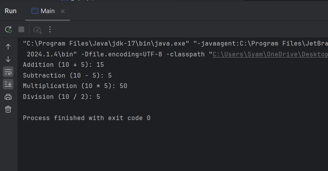Image resolution: width=328 pixels, height=171 pixels.
Task: Open the C:\Users\Syam\OneDrive classpath link
Action: [270, 54]
